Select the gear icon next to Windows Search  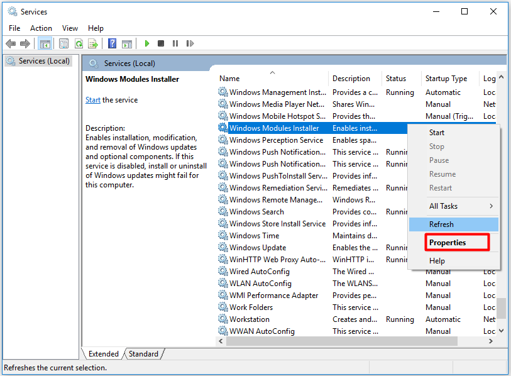point(223,212)
